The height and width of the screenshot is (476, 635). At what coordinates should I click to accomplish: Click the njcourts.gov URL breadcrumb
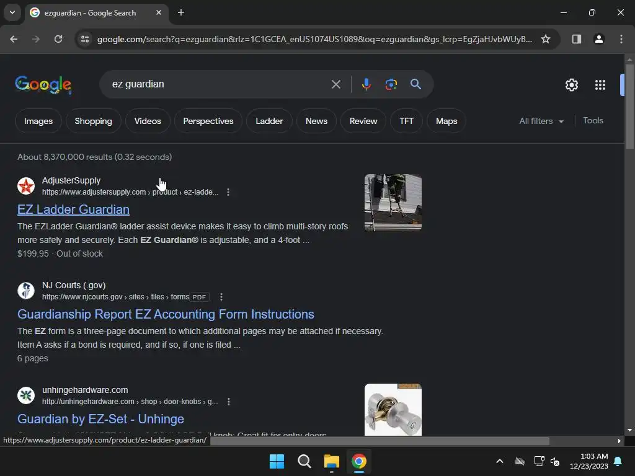pos(115,297)
